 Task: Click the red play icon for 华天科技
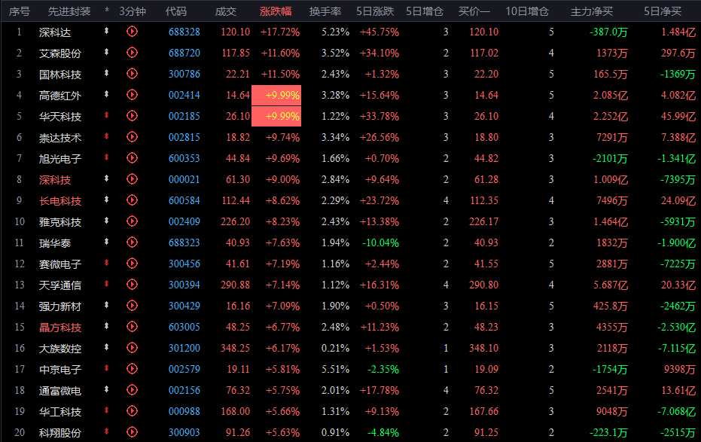coord(132,116)
